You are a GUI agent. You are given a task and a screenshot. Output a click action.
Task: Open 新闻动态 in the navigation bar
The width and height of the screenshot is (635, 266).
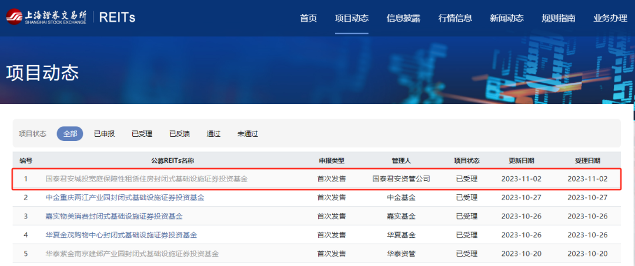tap(507, 18)
